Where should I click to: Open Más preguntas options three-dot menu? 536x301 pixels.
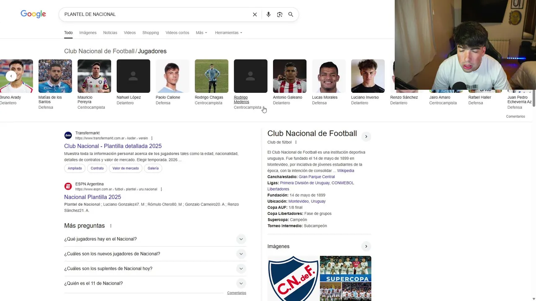111,226
